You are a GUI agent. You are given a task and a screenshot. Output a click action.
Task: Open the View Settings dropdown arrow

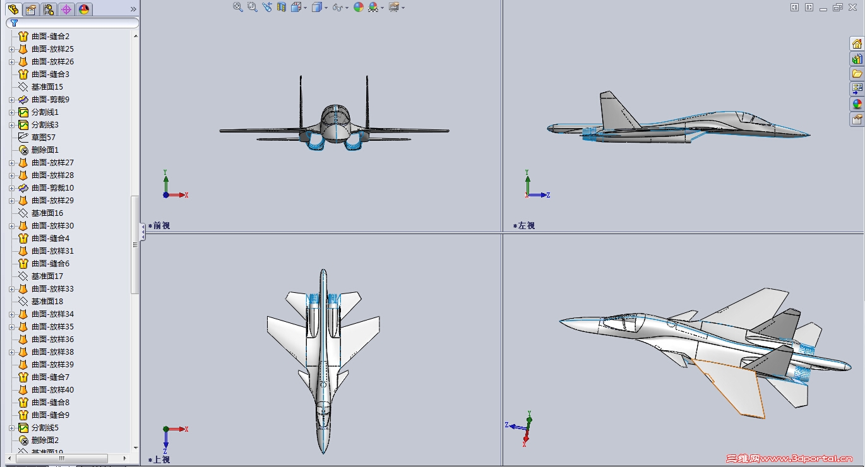click(403, 8)
